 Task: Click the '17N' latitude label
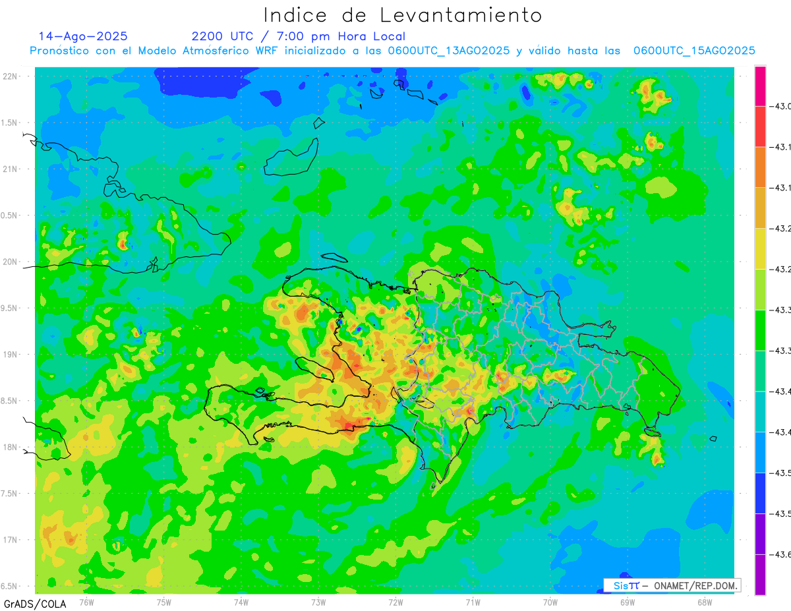point(9,540)
